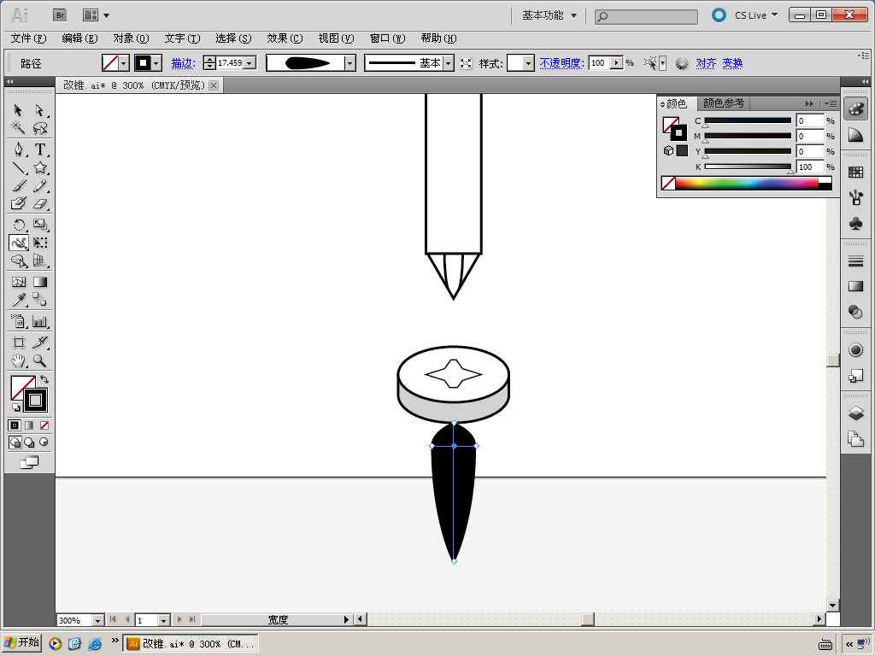Select the Scale tool
875x656 pixels.
tap(39, 225)
